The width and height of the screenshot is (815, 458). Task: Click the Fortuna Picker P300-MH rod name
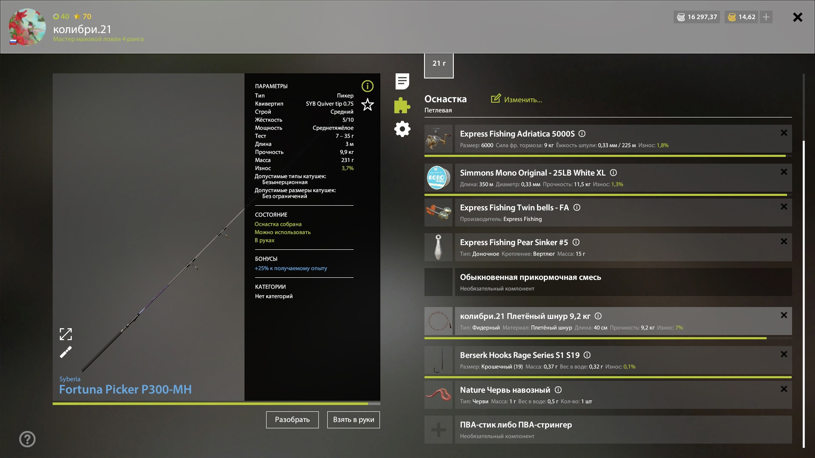(125, 389)
